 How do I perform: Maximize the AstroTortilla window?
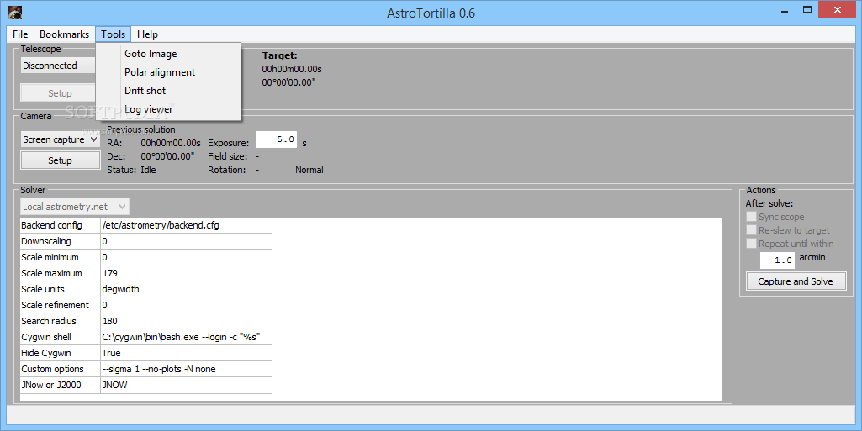tap(807, 10)
